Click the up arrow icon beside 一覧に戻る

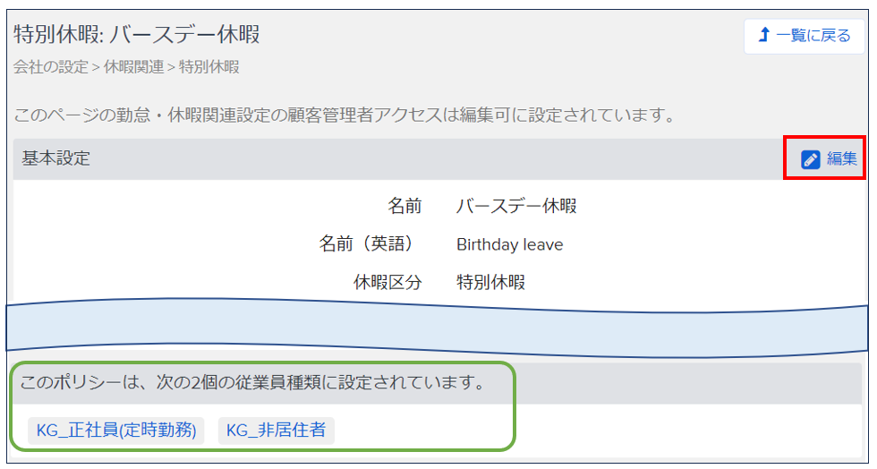click(763, 36)
